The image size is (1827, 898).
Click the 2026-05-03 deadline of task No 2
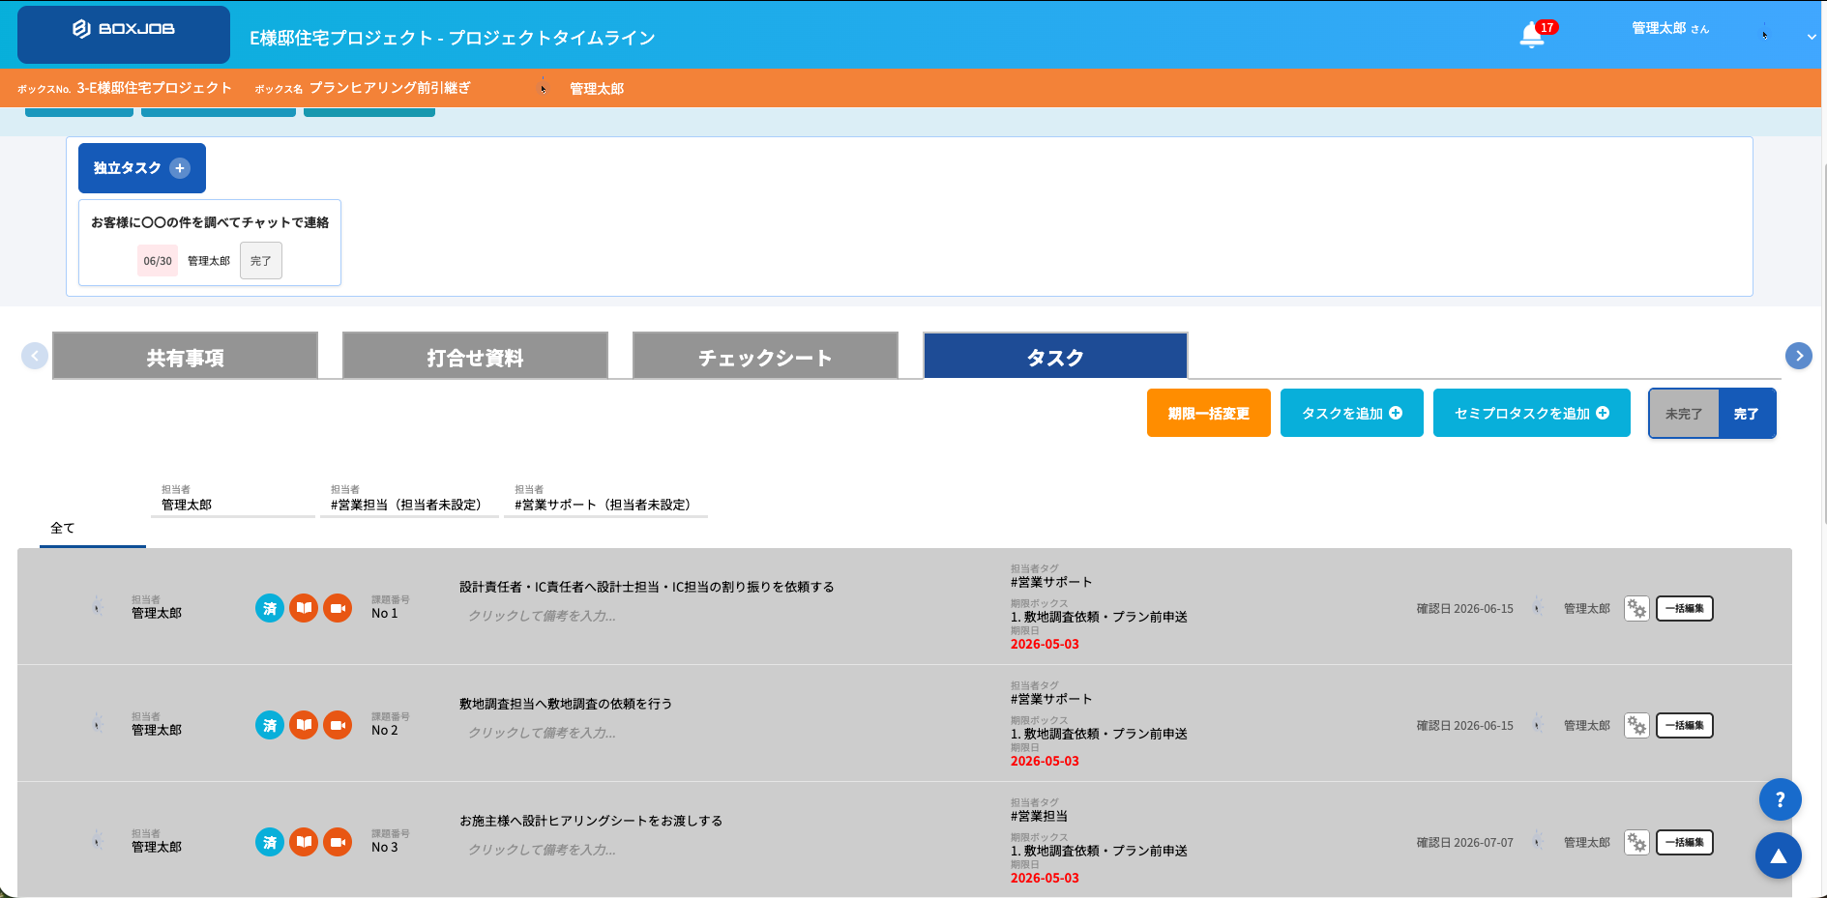(1045, 762)
